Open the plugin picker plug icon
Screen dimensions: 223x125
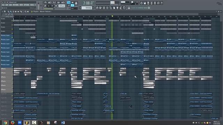(117, 8)
